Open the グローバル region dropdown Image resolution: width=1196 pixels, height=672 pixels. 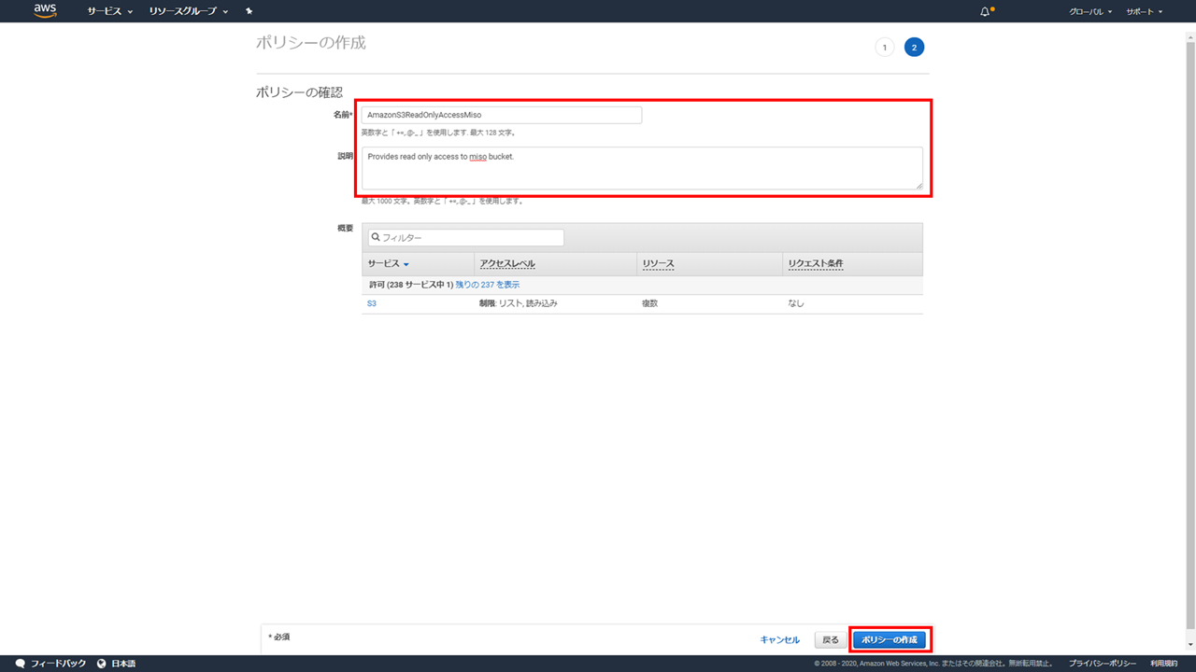point(1090,11)
